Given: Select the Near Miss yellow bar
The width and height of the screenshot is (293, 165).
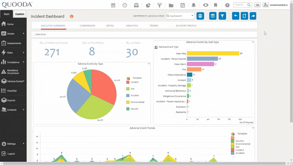Looking at the screenshot, I should (x=213, y=53).
